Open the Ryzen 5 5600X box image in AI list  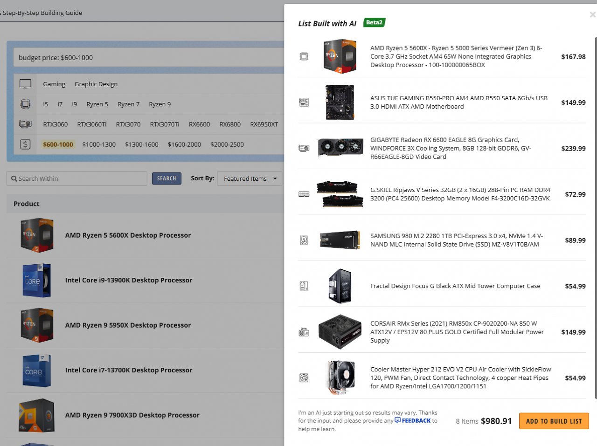(x=340, y=56)
